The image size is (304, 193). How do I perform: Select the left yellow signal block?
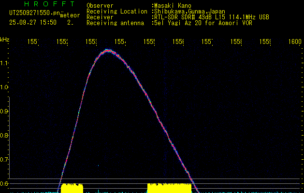tap(72, 188)
